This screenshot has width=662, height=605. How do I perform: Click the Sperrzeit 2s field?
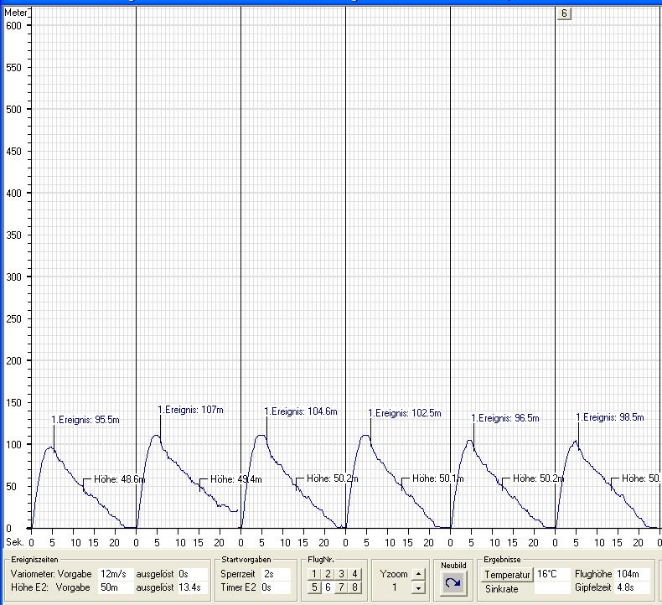point(276,574)
